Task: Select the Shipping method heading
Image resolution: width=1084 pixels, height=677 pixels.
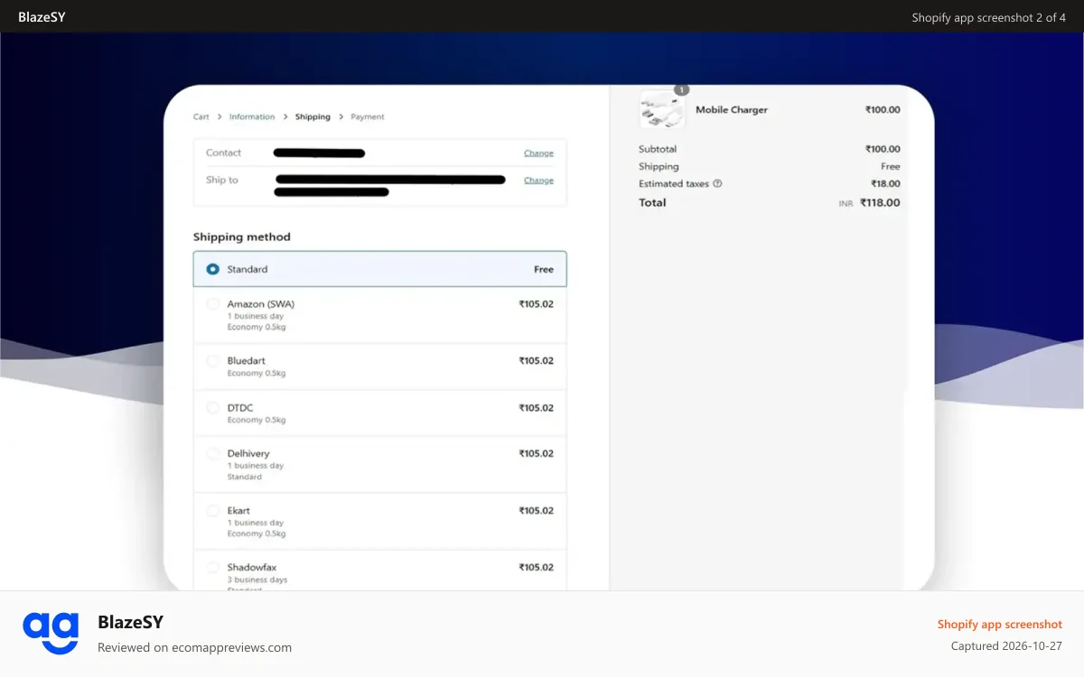Action: tap(242, 237)
